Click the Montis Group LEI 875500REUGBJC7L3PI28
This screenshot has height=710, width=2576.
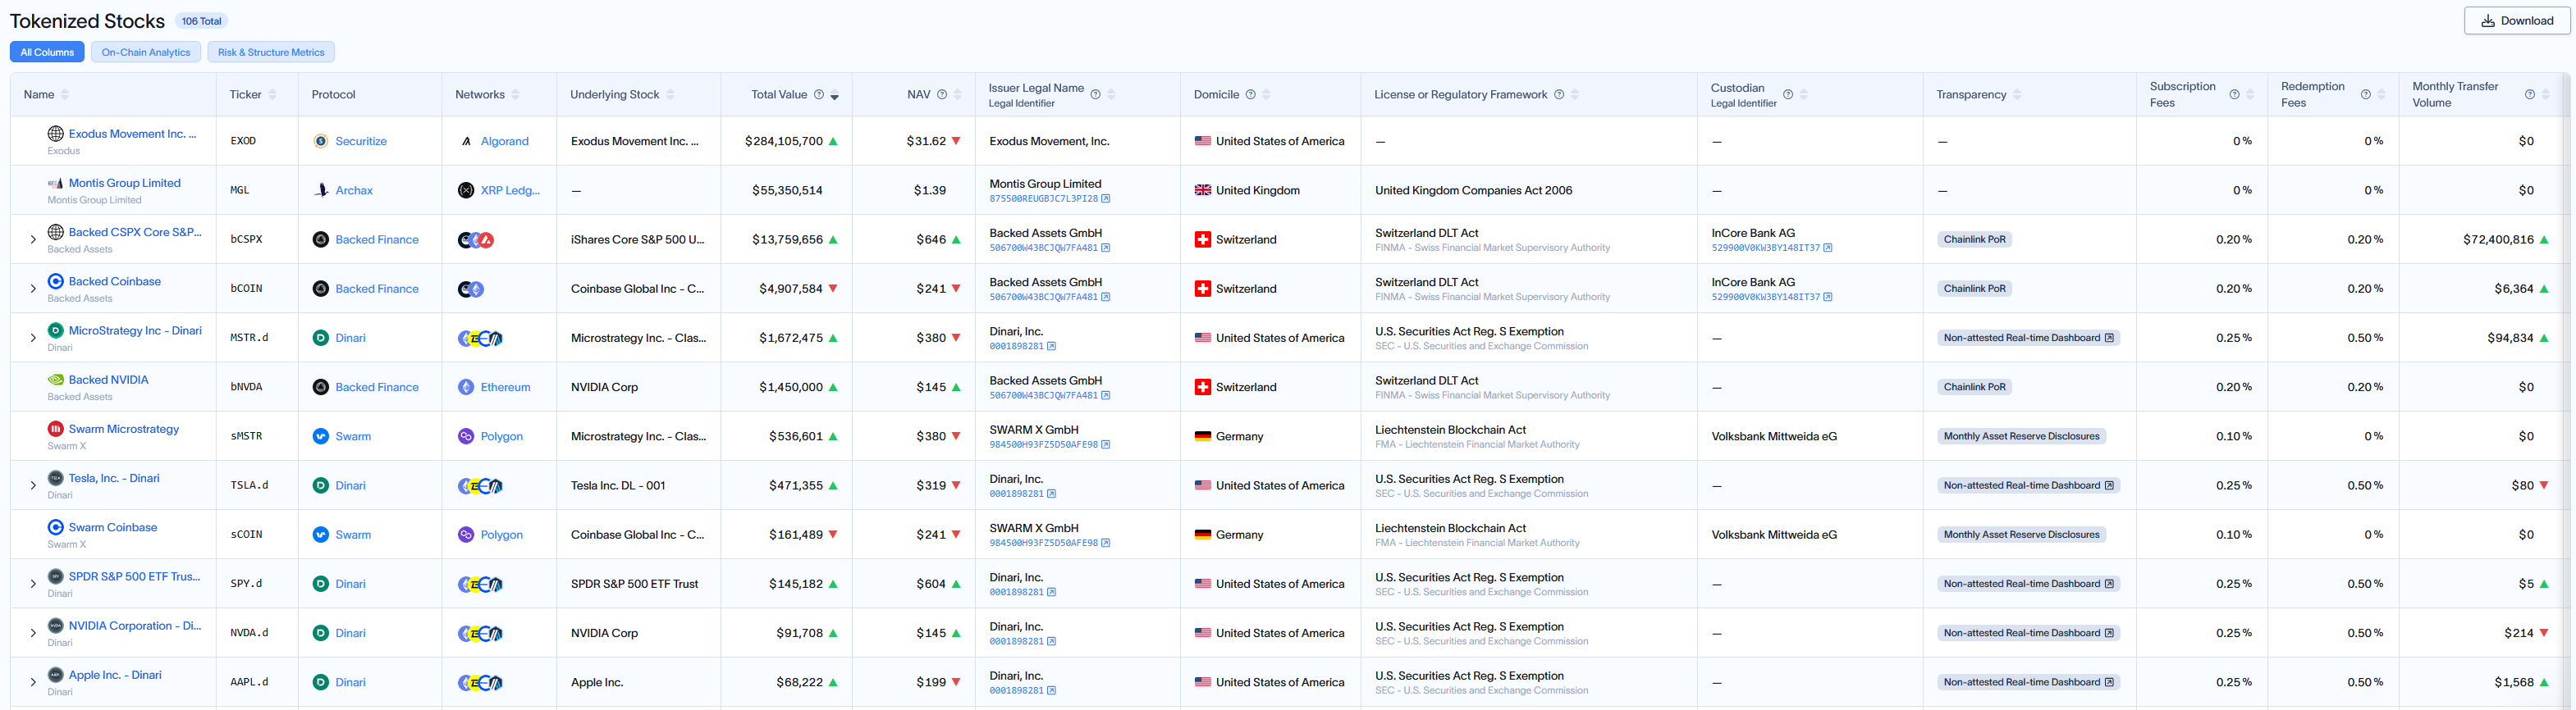coord(1043,198)
